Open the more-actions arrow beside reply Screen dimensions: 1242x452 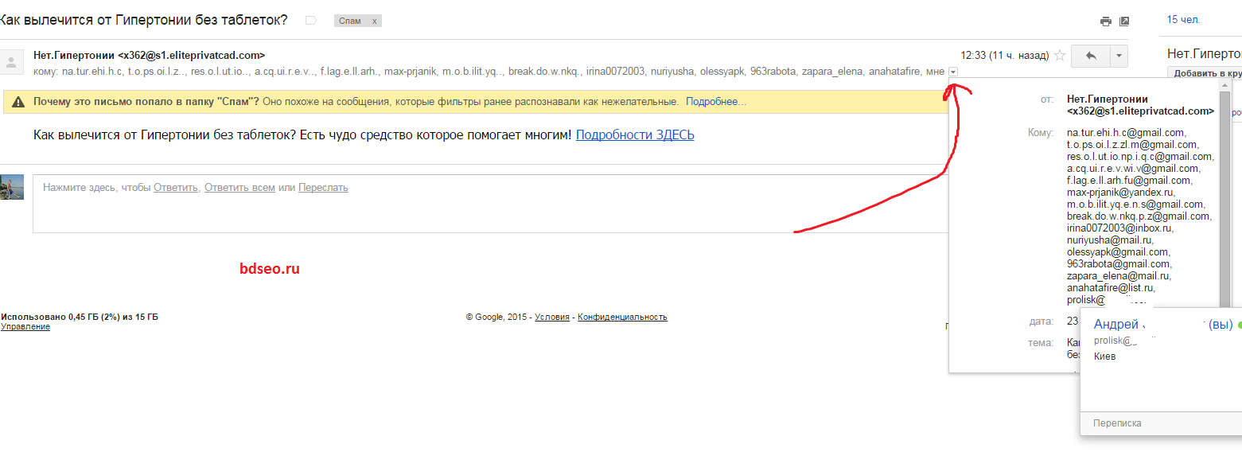pyautogui.click(x=1119, y=56)
